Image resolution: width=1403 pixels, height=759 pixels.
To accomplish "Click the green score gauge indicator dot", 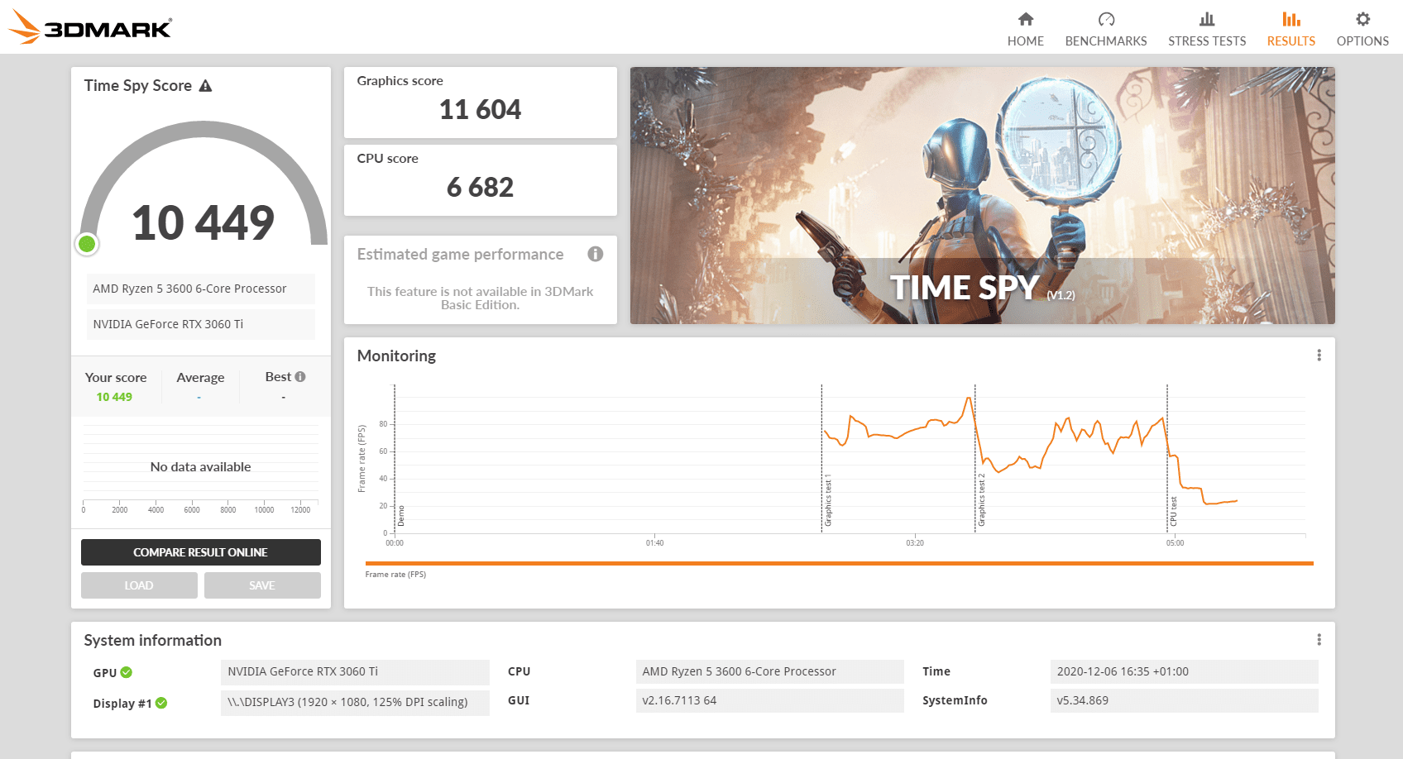I will [87, 244].
